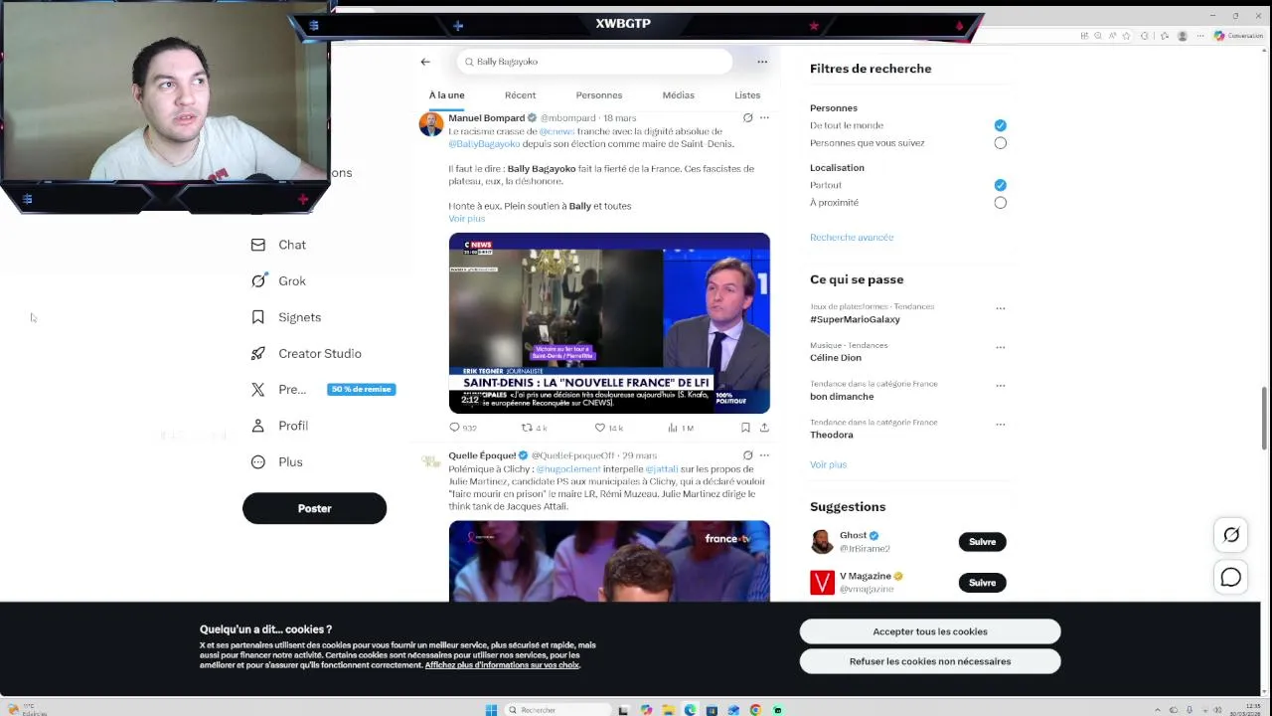Expand trends list with 'Voir plus'
Image resolution: width=1272 pixels, height=716 pixels.
click(x=828, y=464)
